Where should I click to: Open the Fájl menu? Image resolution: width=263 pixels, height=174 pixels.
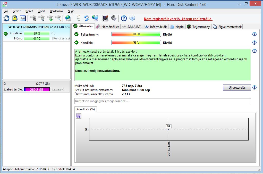pos(6,11)
